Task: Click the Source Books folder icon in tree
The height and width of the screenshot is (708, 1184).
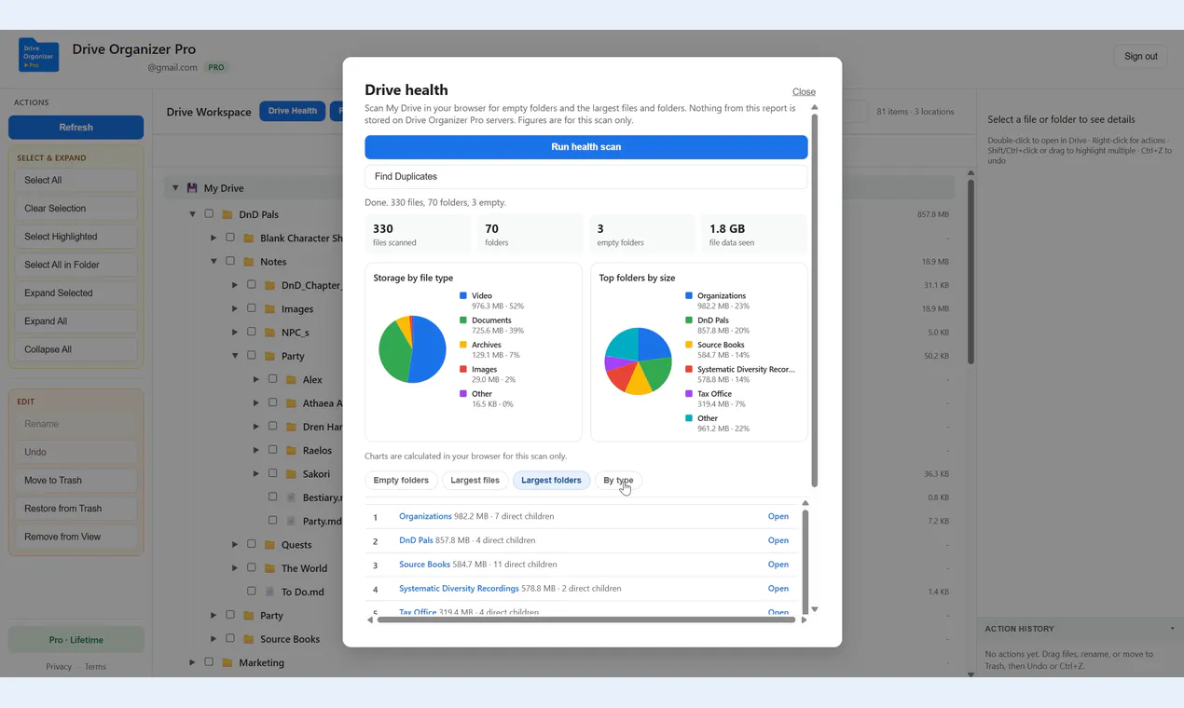Action: [x=249, y=639]
